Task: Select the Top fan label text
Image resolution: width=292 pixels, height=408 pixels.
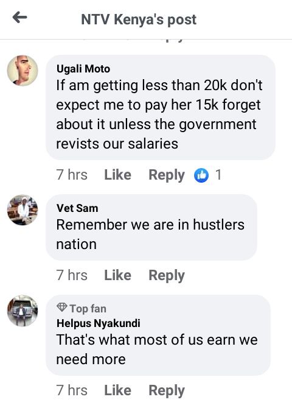Action: click(88, 309)
